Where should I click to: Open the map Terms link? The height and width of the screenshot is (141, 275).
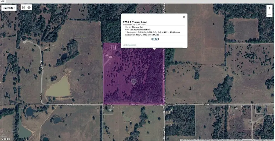click(256, 140)
